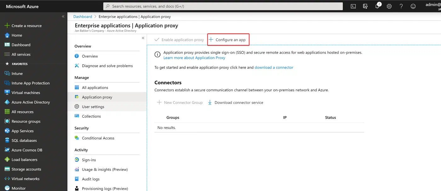
Task: Click the Intune icon in favorites
Action: pos(7,74)
